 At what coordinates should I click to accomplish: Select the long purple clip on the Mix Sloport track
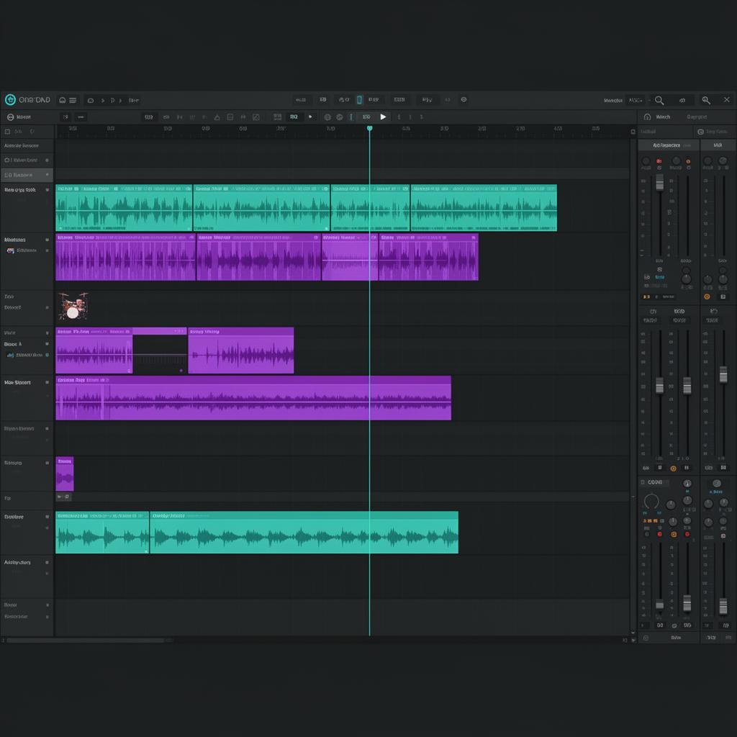click(x=253, y=397)
